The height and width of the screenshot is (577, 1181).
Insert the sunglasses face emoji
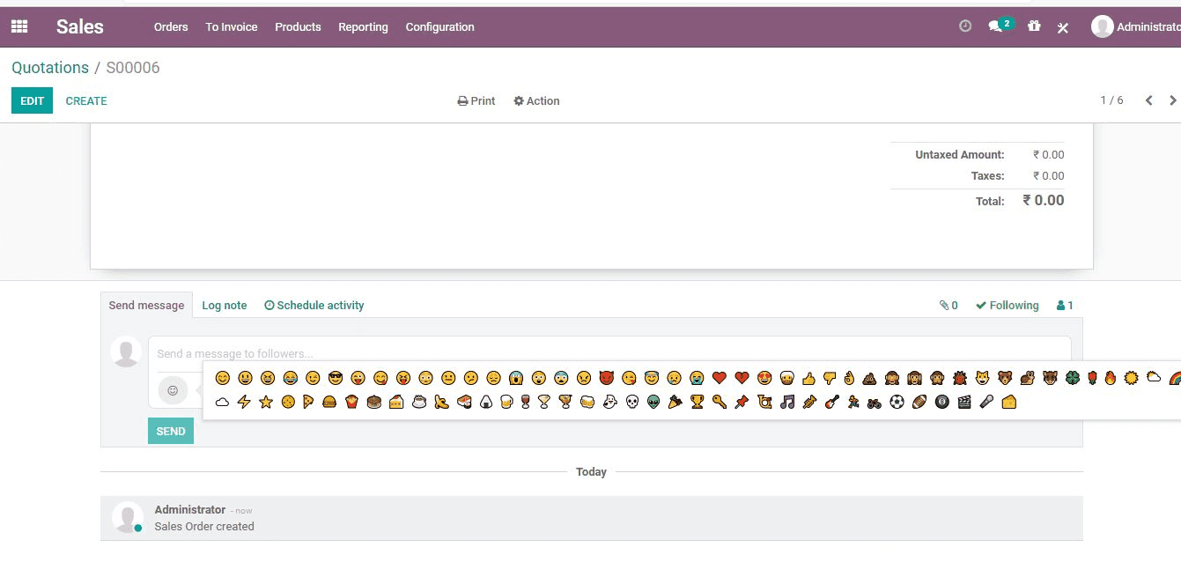(x=336, y=378)
